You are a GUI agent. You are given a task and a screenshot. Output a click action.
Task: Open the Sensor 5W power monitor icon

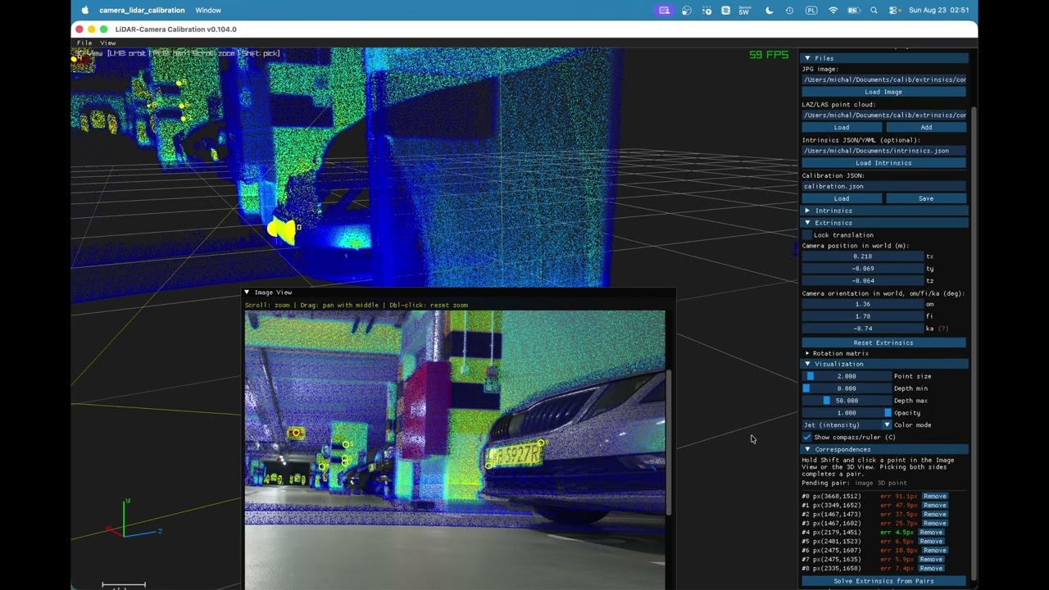click(744, 10)
